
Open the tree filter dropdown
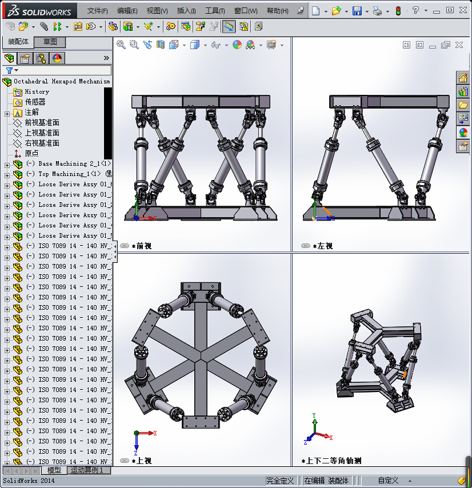tap(16, 70)
